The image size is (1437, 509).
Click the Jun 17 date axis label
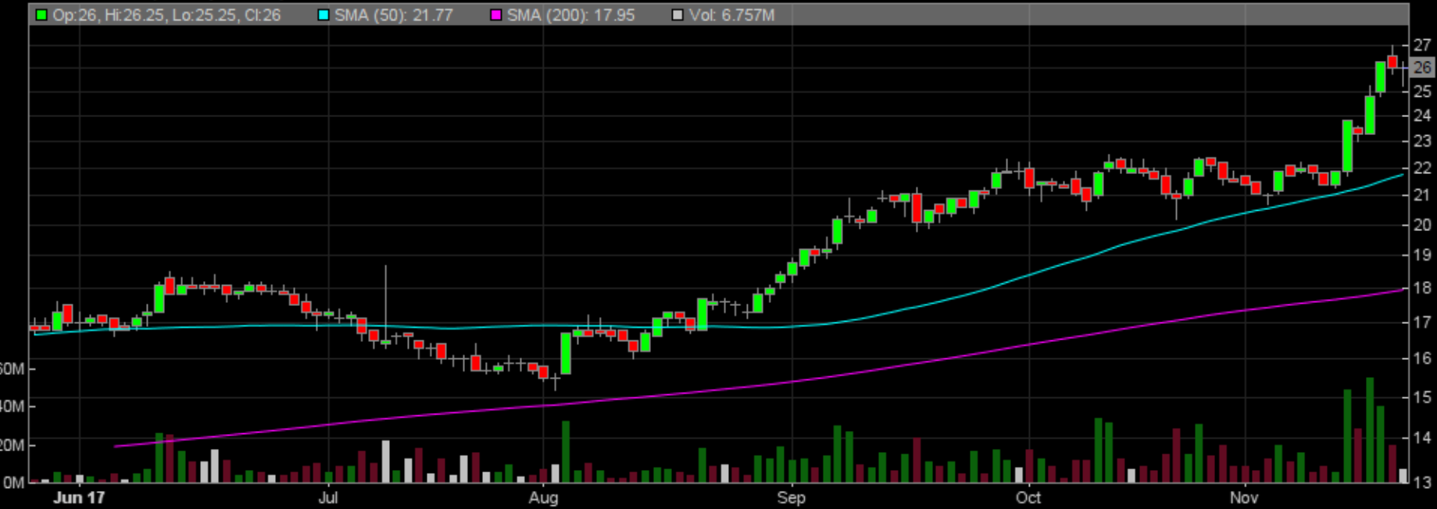click(79, 497)
